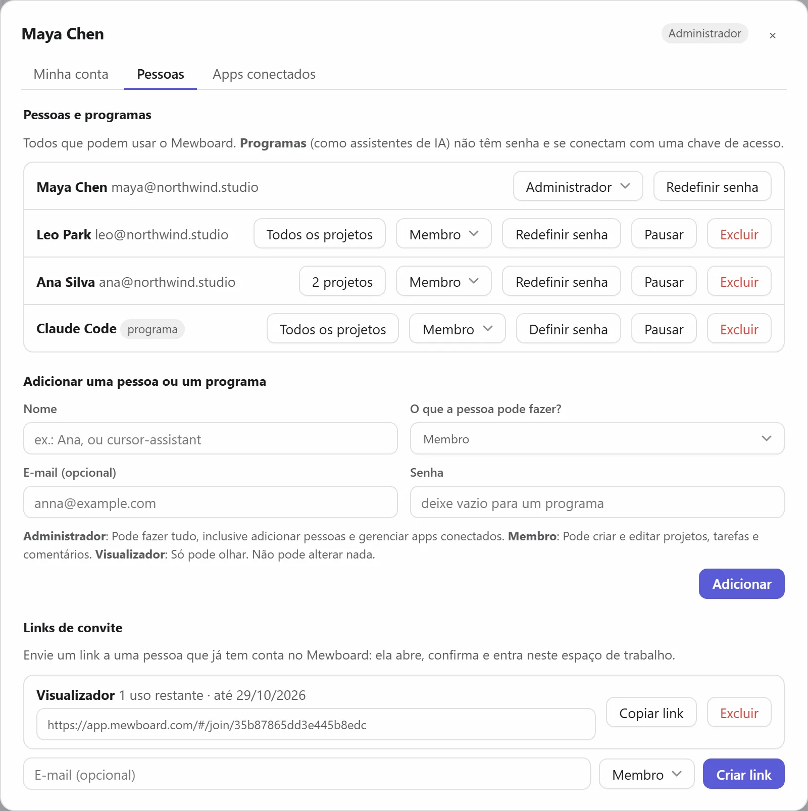Switch to the Minha conta tab

pyautogui.click(x=71, y=74)
